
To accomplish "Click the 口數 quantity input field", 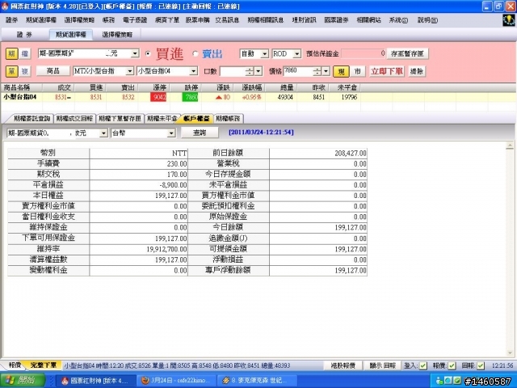I will click(233, 71).
